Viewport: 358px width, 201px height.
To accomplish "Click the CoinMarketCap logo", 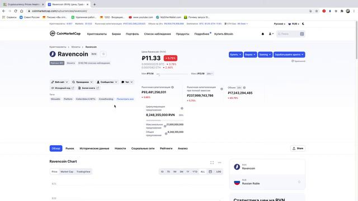I will (65, 33).
